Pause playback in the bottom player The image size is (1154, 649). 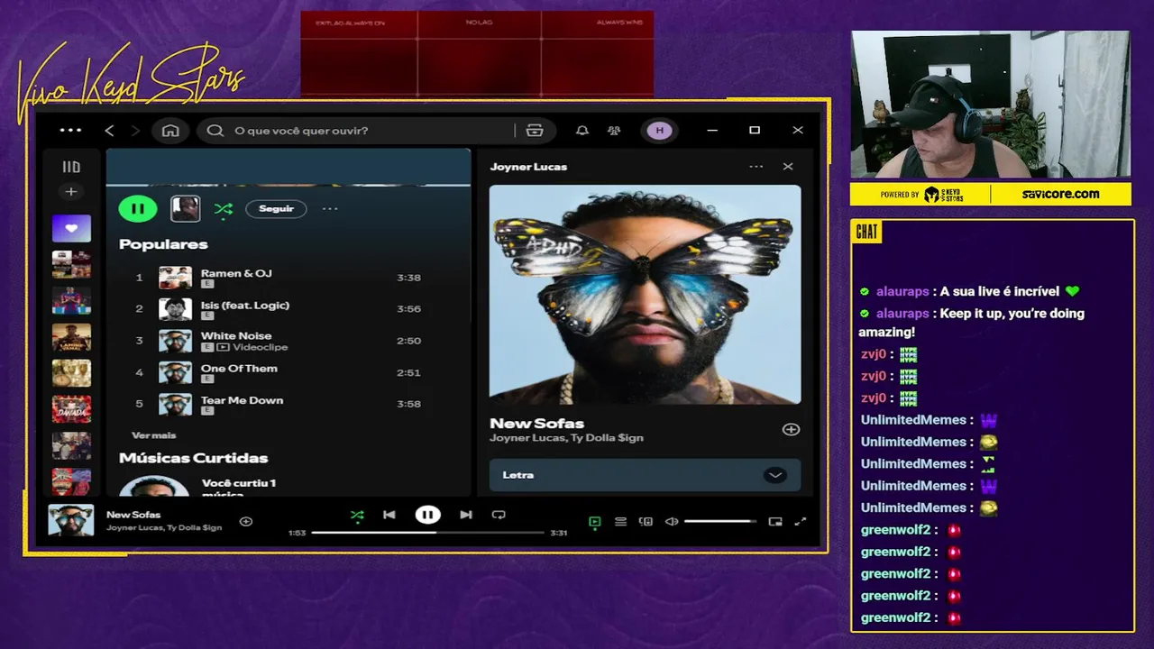[427, 515]
